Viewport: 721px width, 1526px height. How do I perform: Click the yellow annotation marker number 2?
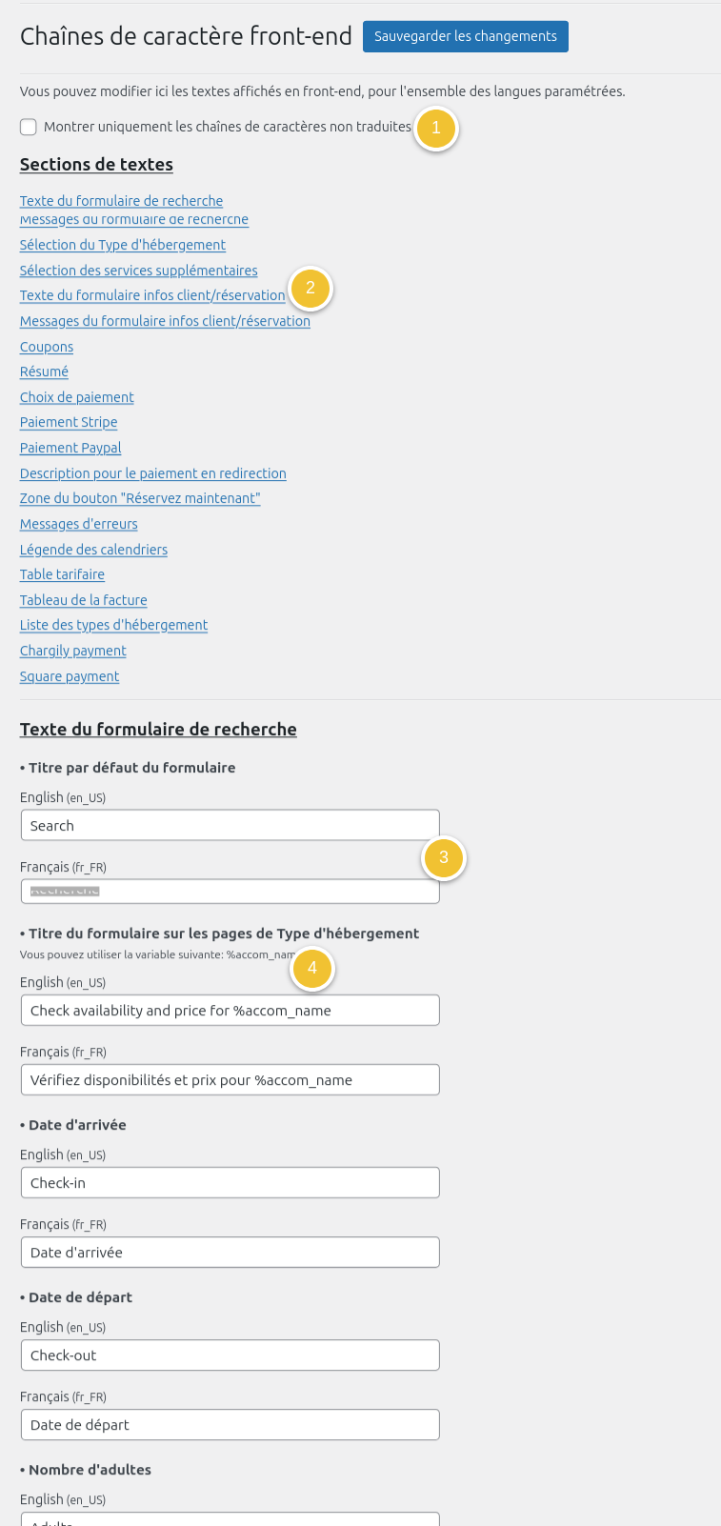[310, 289]
